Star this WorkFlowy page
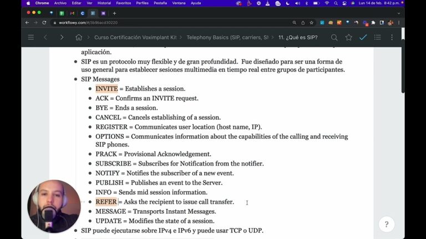Viewport: 426px width, 239px height. pyautogui.click(x=348, y=38)
